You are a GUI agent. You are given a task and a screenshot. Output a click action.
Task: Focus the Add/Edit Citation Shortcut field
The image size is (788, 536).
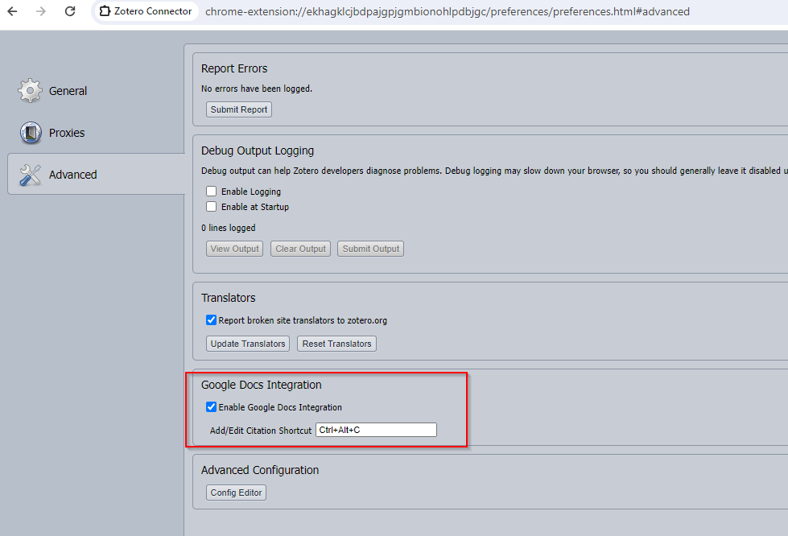(376, 430)
